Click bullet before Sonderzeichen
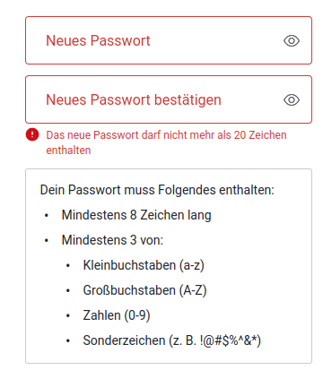 68,340
